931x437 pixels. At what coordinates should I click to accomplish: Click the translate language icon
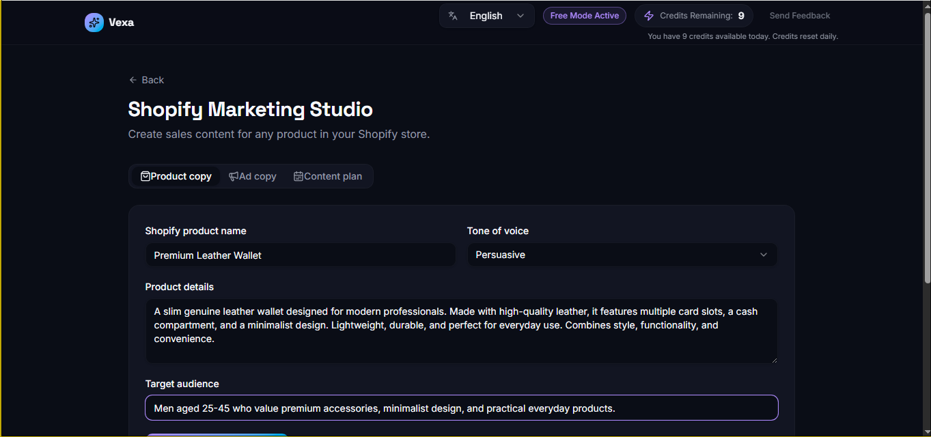453,16
